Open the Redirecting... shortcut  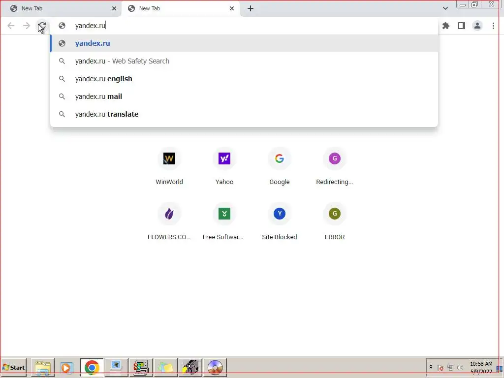(x=335, y=166)
